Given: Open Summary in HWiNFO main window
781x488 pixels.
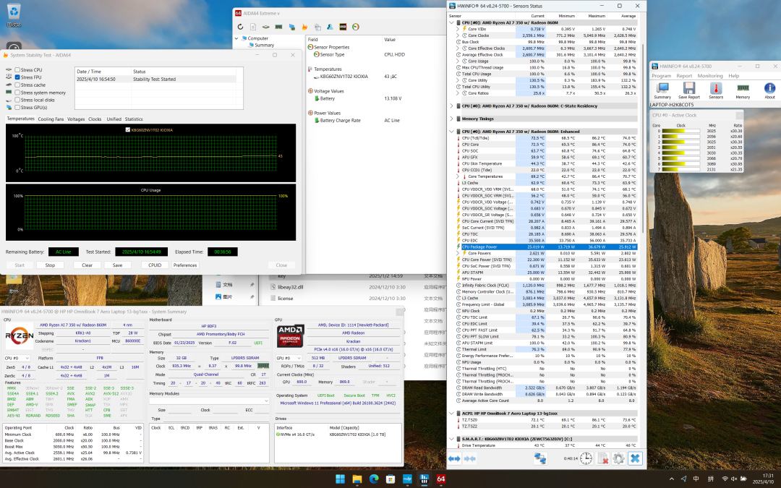Looking at the screenshot, I should click(x=662, y=90).
